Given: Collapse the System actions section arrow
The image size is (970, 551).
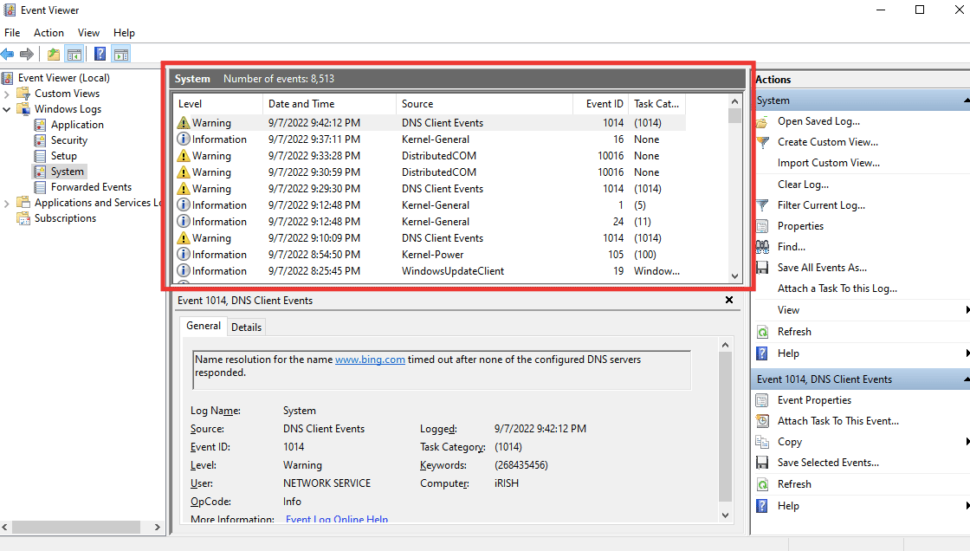Looking at the screenshot, I should pos(965,100).
